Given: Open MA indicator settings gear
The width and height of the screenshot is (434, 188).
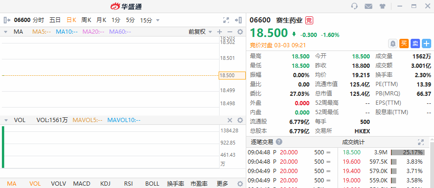Looking at the screenshot, I should [240, 32].
